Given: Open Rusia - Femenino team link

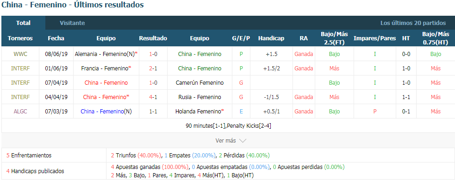Looking at the screenshot, I should tap(199, 97).
